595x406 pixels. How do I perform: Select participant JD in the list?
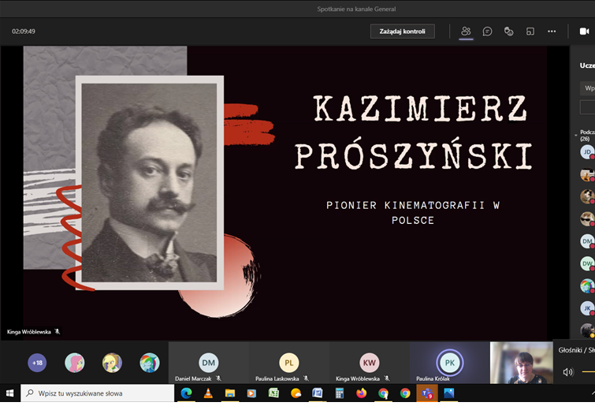[587, 152]
